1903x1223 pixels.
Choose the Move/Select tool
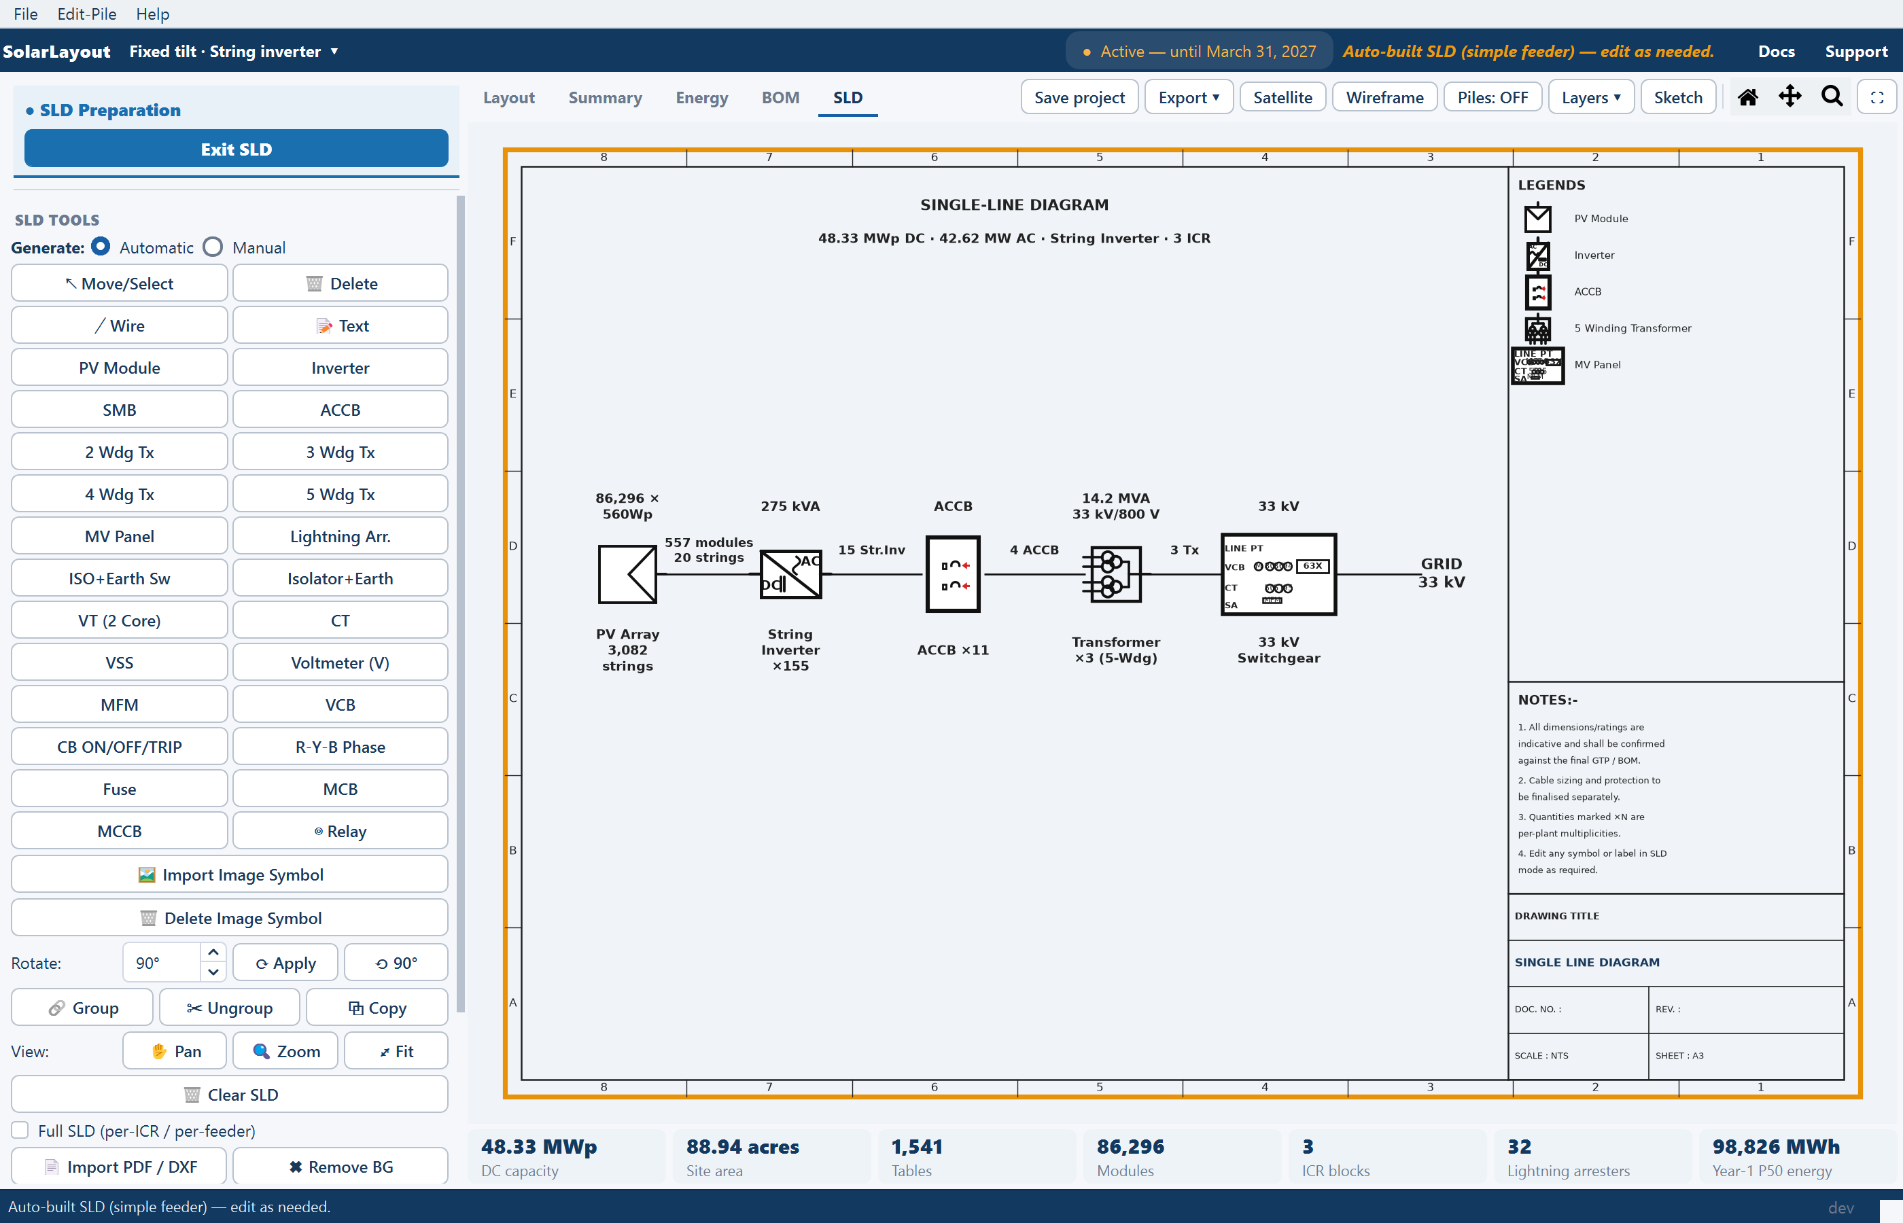[x=119, y=283]
